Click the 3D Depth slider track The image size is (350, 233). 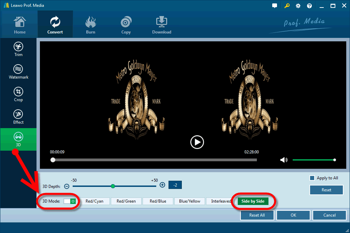[x=114, y=186]
